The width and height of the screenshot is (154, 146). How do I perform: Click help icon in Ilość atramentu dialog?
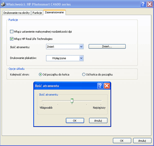click(100, 86)
